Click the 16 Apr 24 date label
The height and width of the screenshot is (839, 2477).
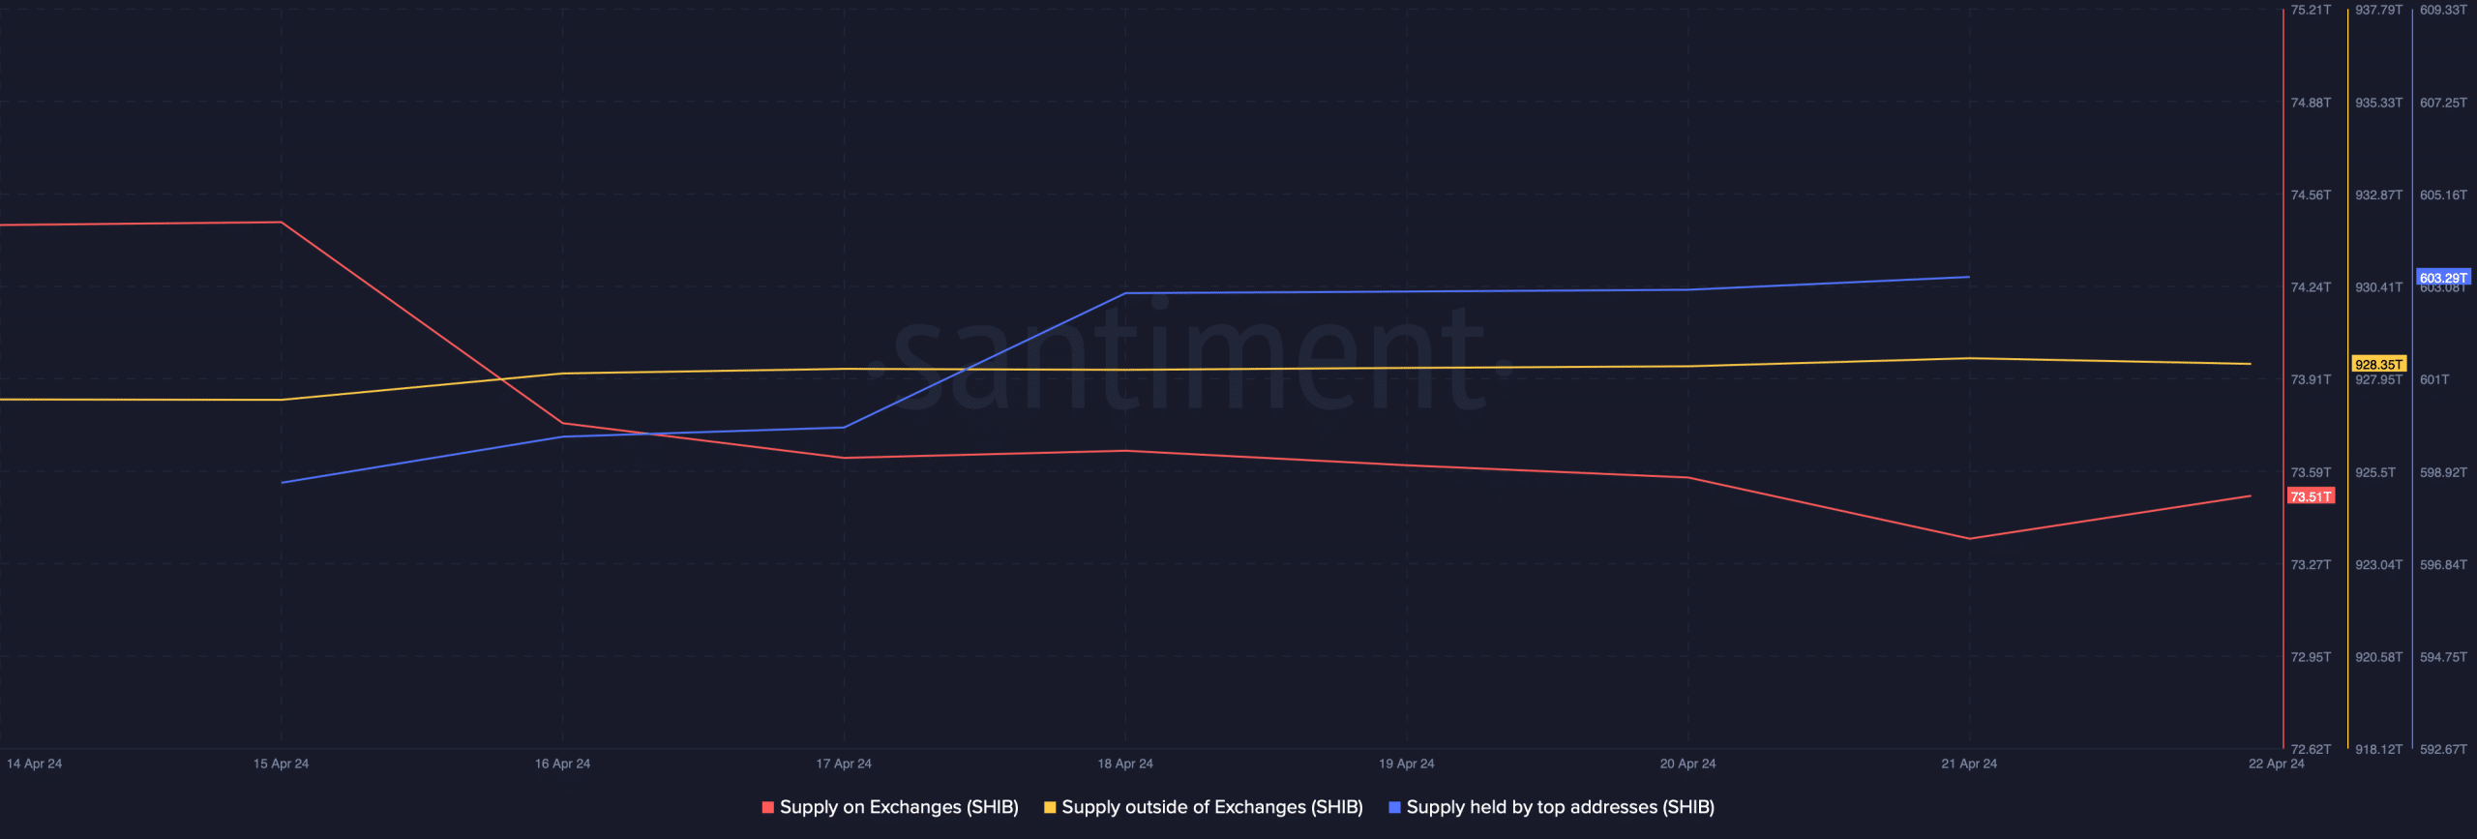coord(562,764)
